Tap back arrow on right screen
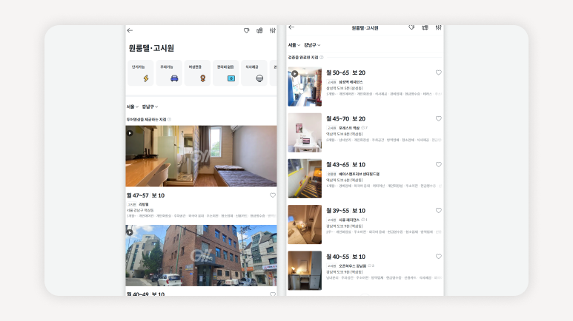Screen dimensions: 573x321 pyautogui.click(x=291, y=27)
